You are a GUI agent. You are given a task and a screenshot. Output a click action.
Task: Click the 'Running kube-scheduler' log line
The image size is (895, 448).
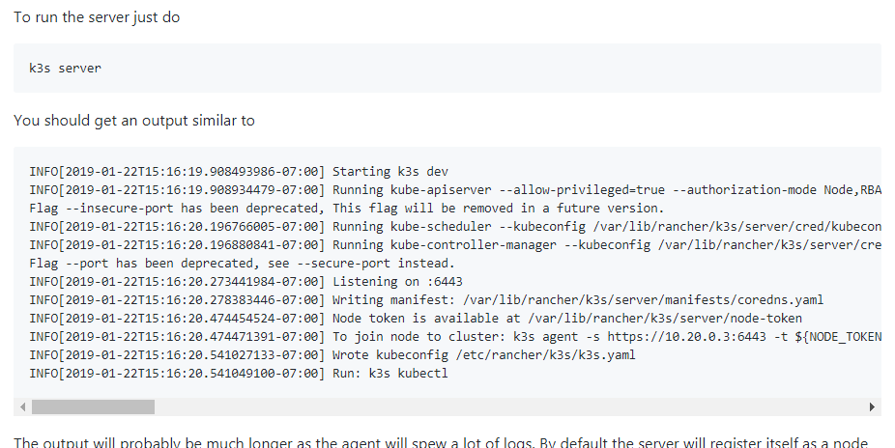455,226
